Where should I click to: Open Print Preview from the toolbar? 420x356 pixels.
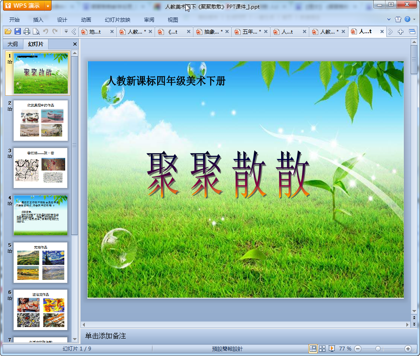coord(36,31)
